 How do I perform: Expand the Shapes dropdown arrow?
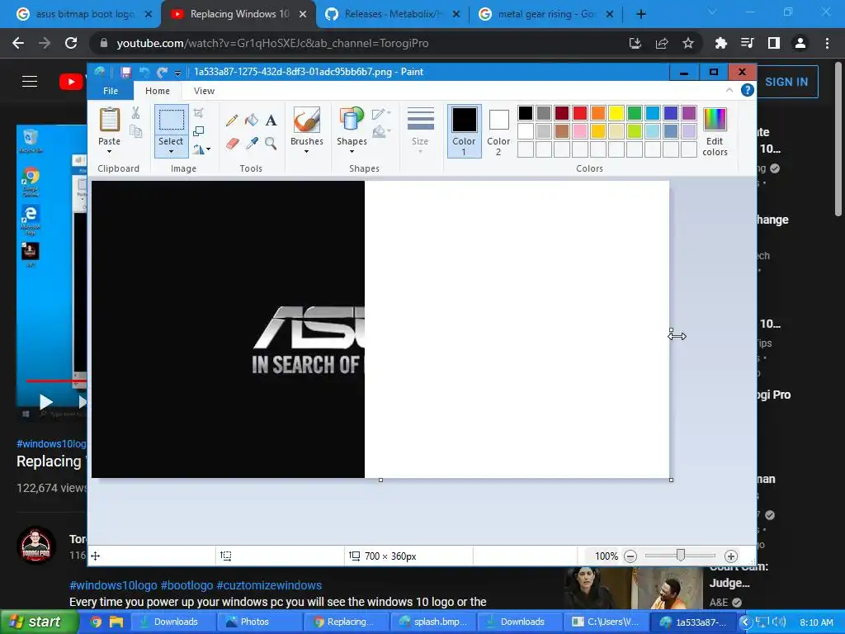[x=352, y=152]
